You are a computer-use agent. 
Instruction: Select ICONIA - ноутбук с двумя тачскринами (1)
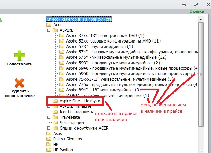click(107, 96)
